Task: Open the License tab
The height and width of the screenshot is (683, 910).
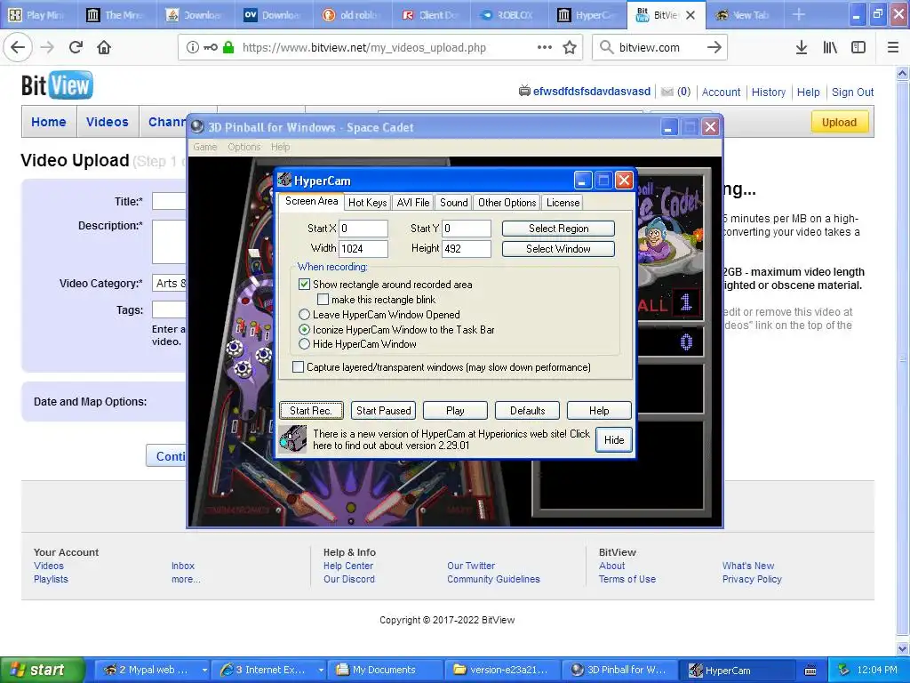Action: pos(563,202)
